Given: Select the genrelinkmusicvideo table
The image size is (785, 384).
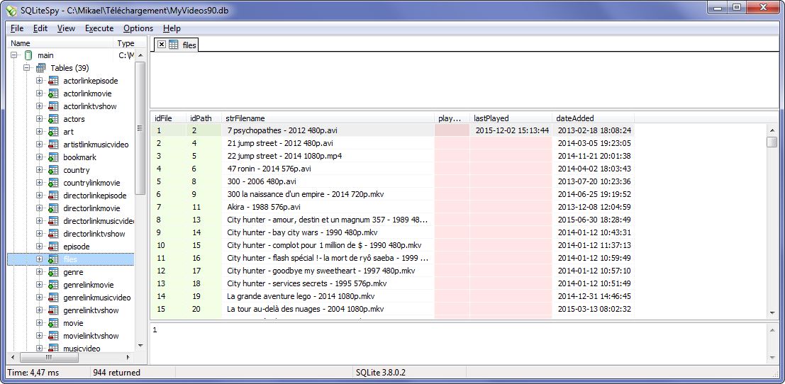Looking at the screenshot, I should tap(97, 298).
